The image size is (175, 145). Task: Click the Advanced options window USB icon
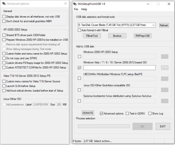click(4, 4)
